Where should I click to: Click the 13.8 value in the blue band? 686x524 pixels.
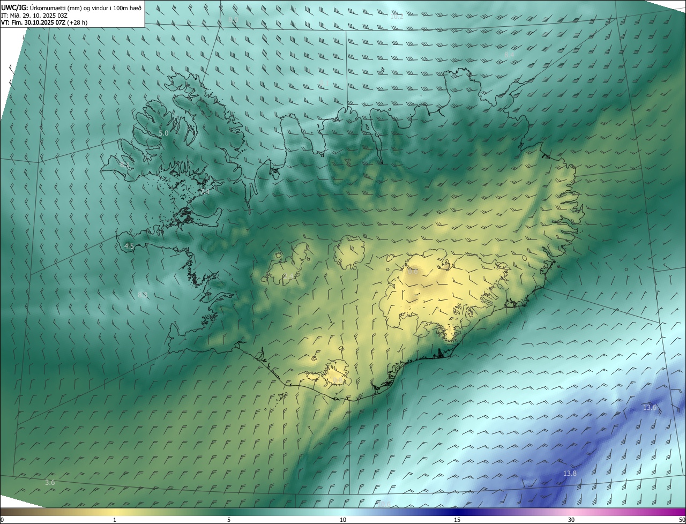pos(570,474)
